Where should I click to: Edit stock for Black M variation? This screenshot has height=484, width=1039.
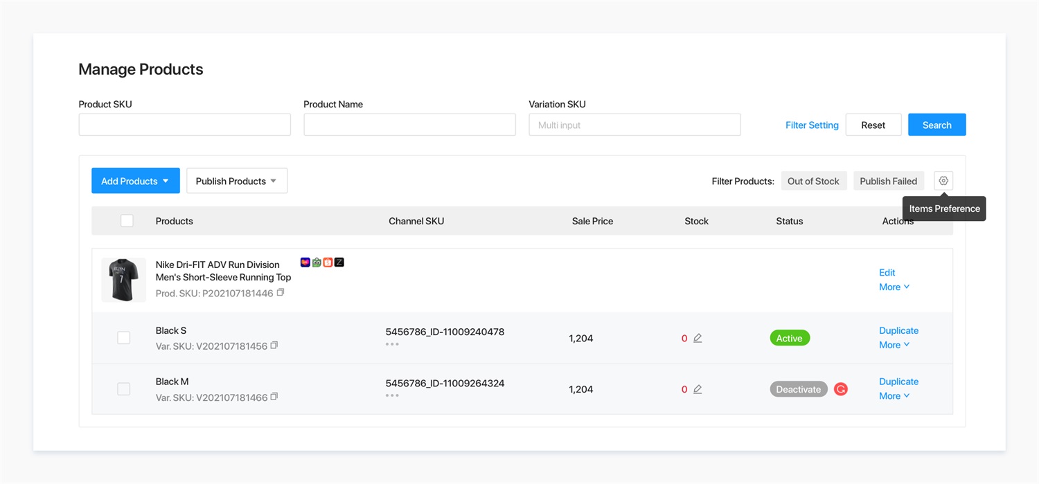tap(698, 389)
